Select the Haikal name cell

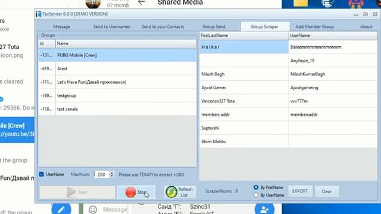pos(243,47)
